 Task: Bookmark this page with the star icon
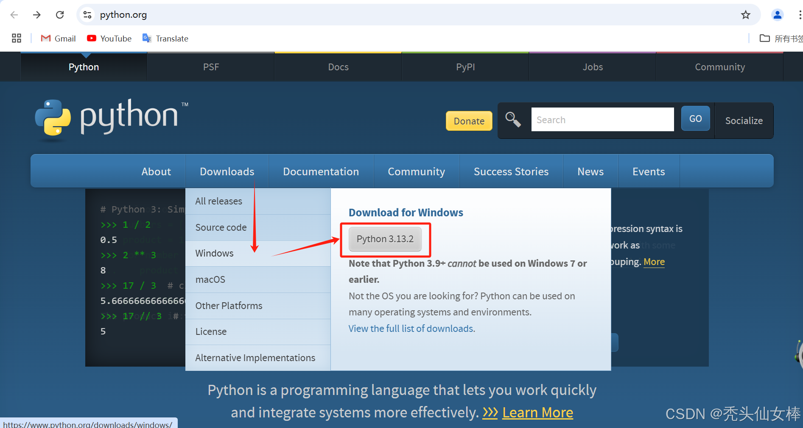746,15
